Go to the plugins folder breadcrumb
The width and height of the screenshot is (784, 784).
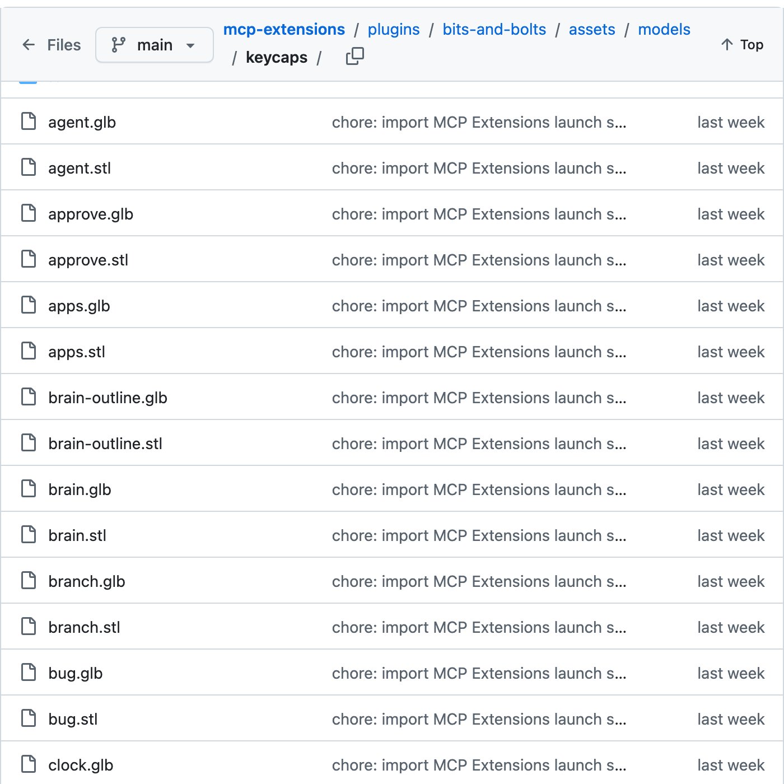pyautogui.click(x=394, y=29)
